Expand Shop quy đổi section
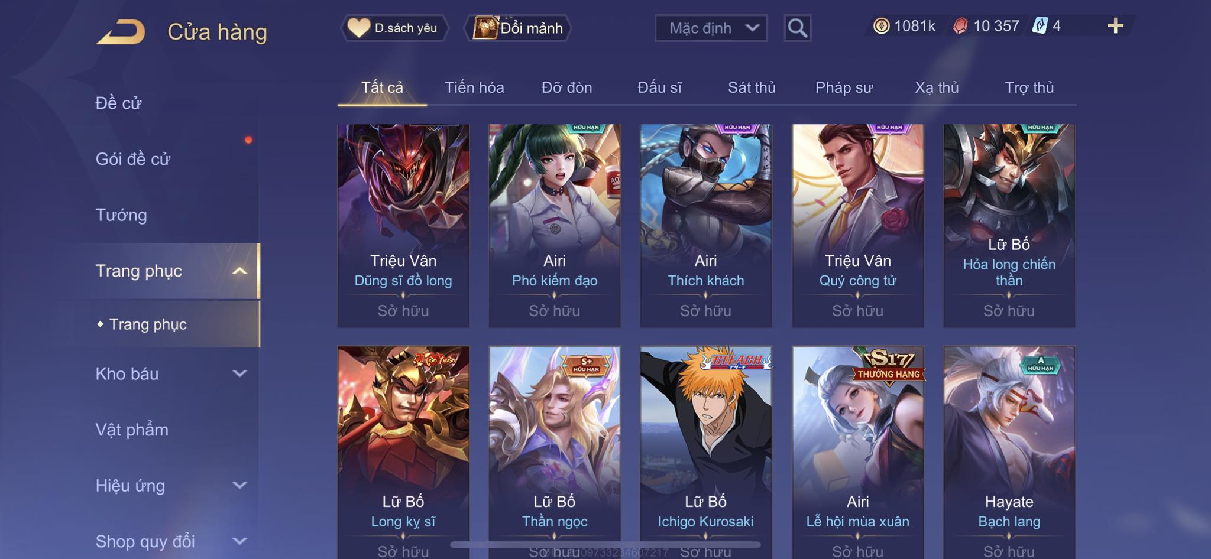The image size is (1211, 559). 239,541
